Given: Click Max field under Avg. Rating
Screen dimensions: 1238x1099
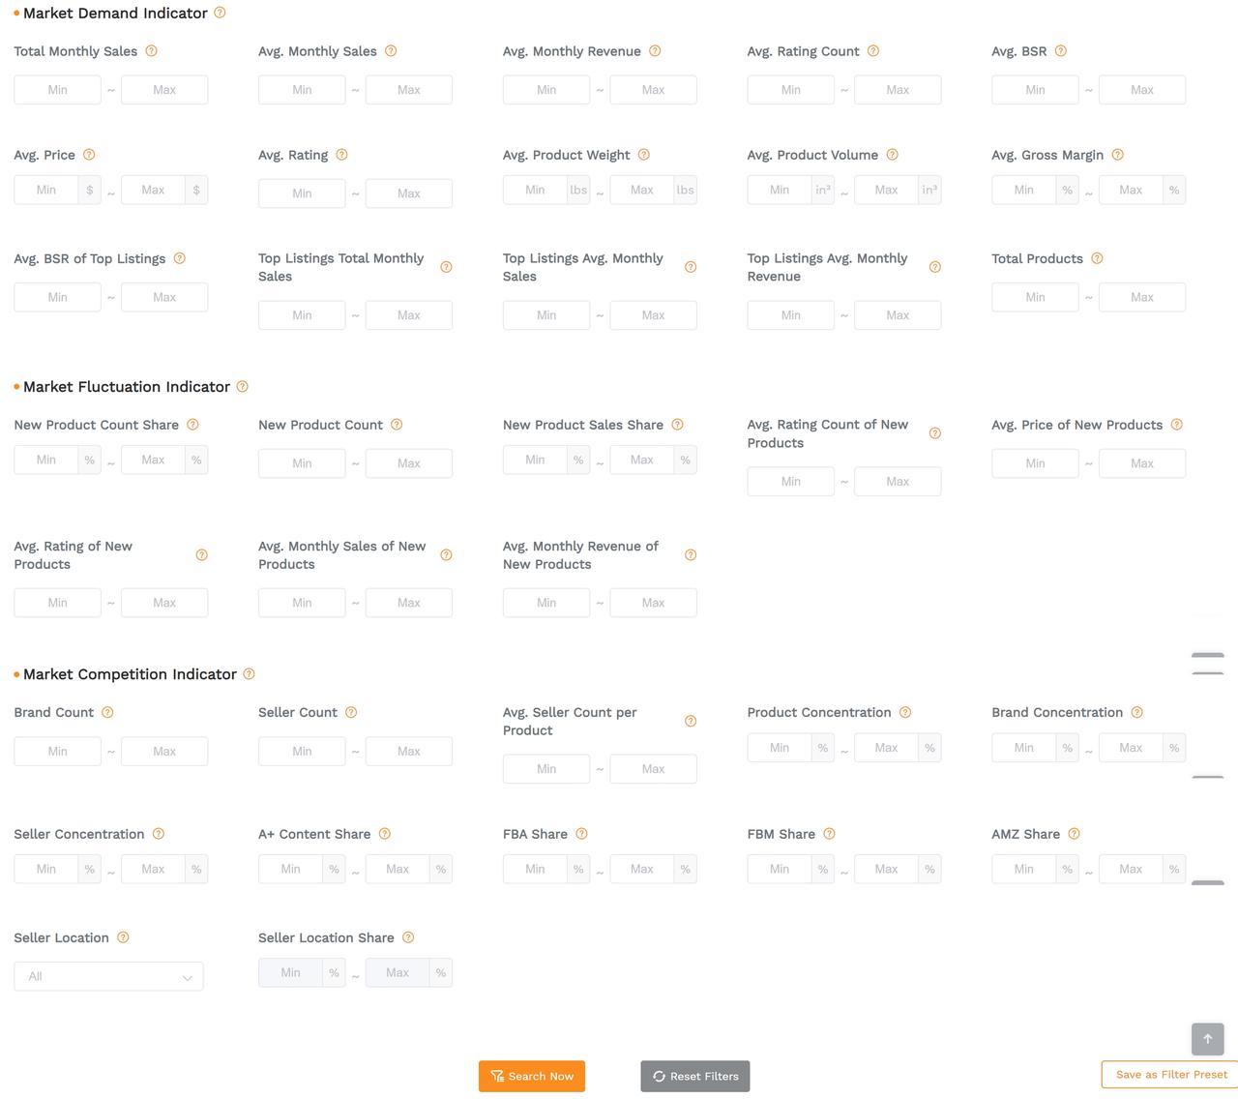Looking at the screenshot, I should coord(408,193).
